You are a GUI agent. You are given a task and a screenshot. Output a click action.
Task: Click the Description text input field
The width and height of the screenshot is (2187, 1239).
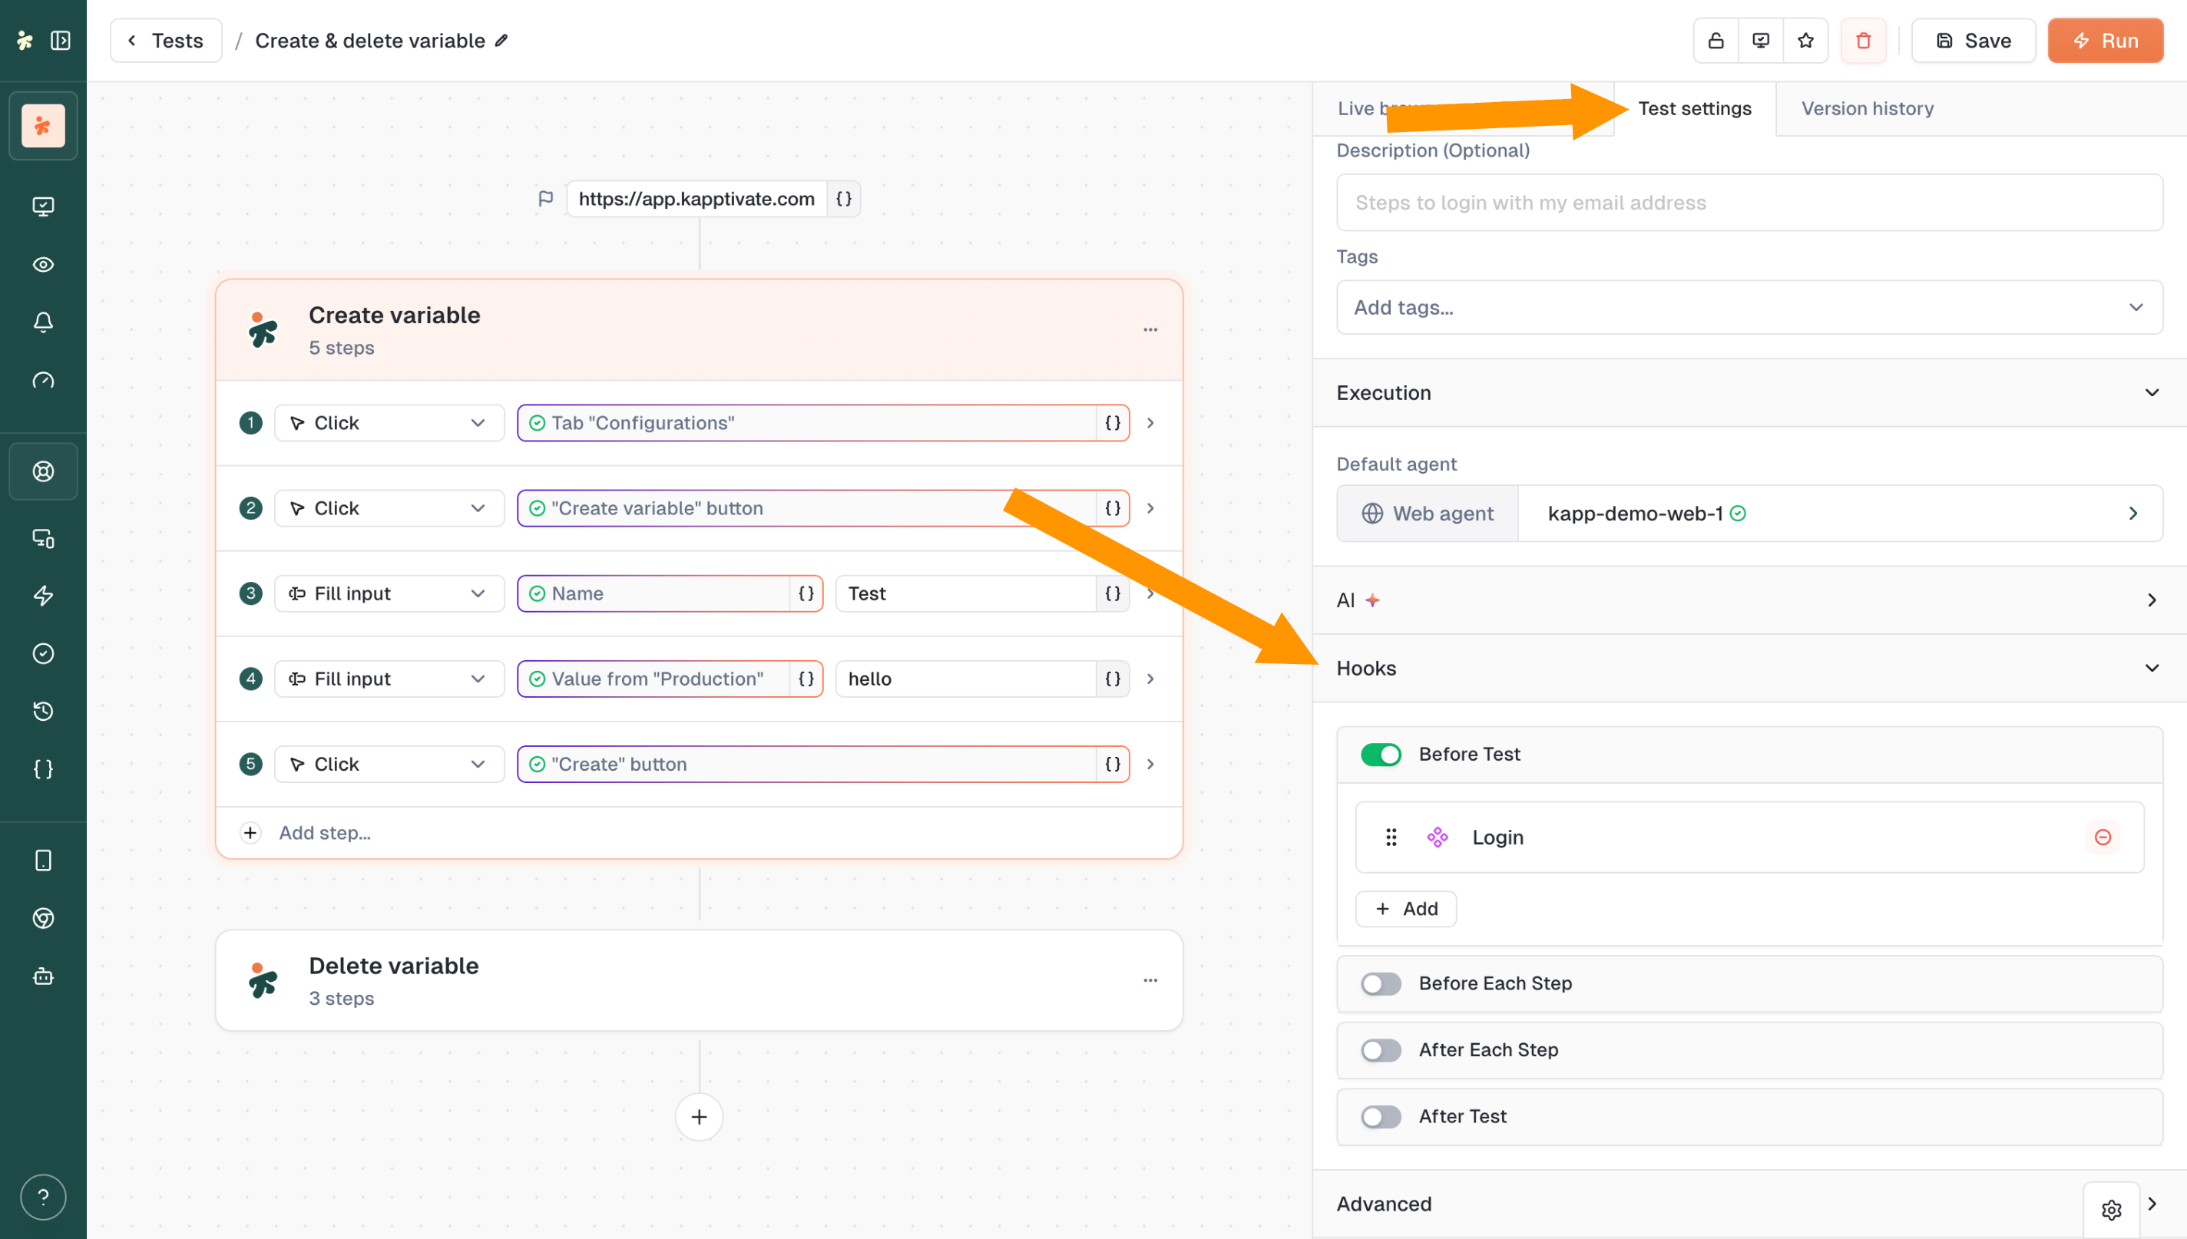(1749, 203)
